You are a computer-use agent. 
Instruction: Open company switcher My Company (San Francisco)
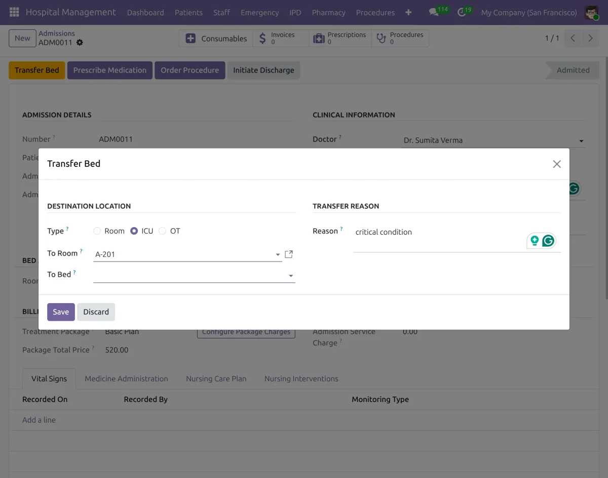point(529,12)
